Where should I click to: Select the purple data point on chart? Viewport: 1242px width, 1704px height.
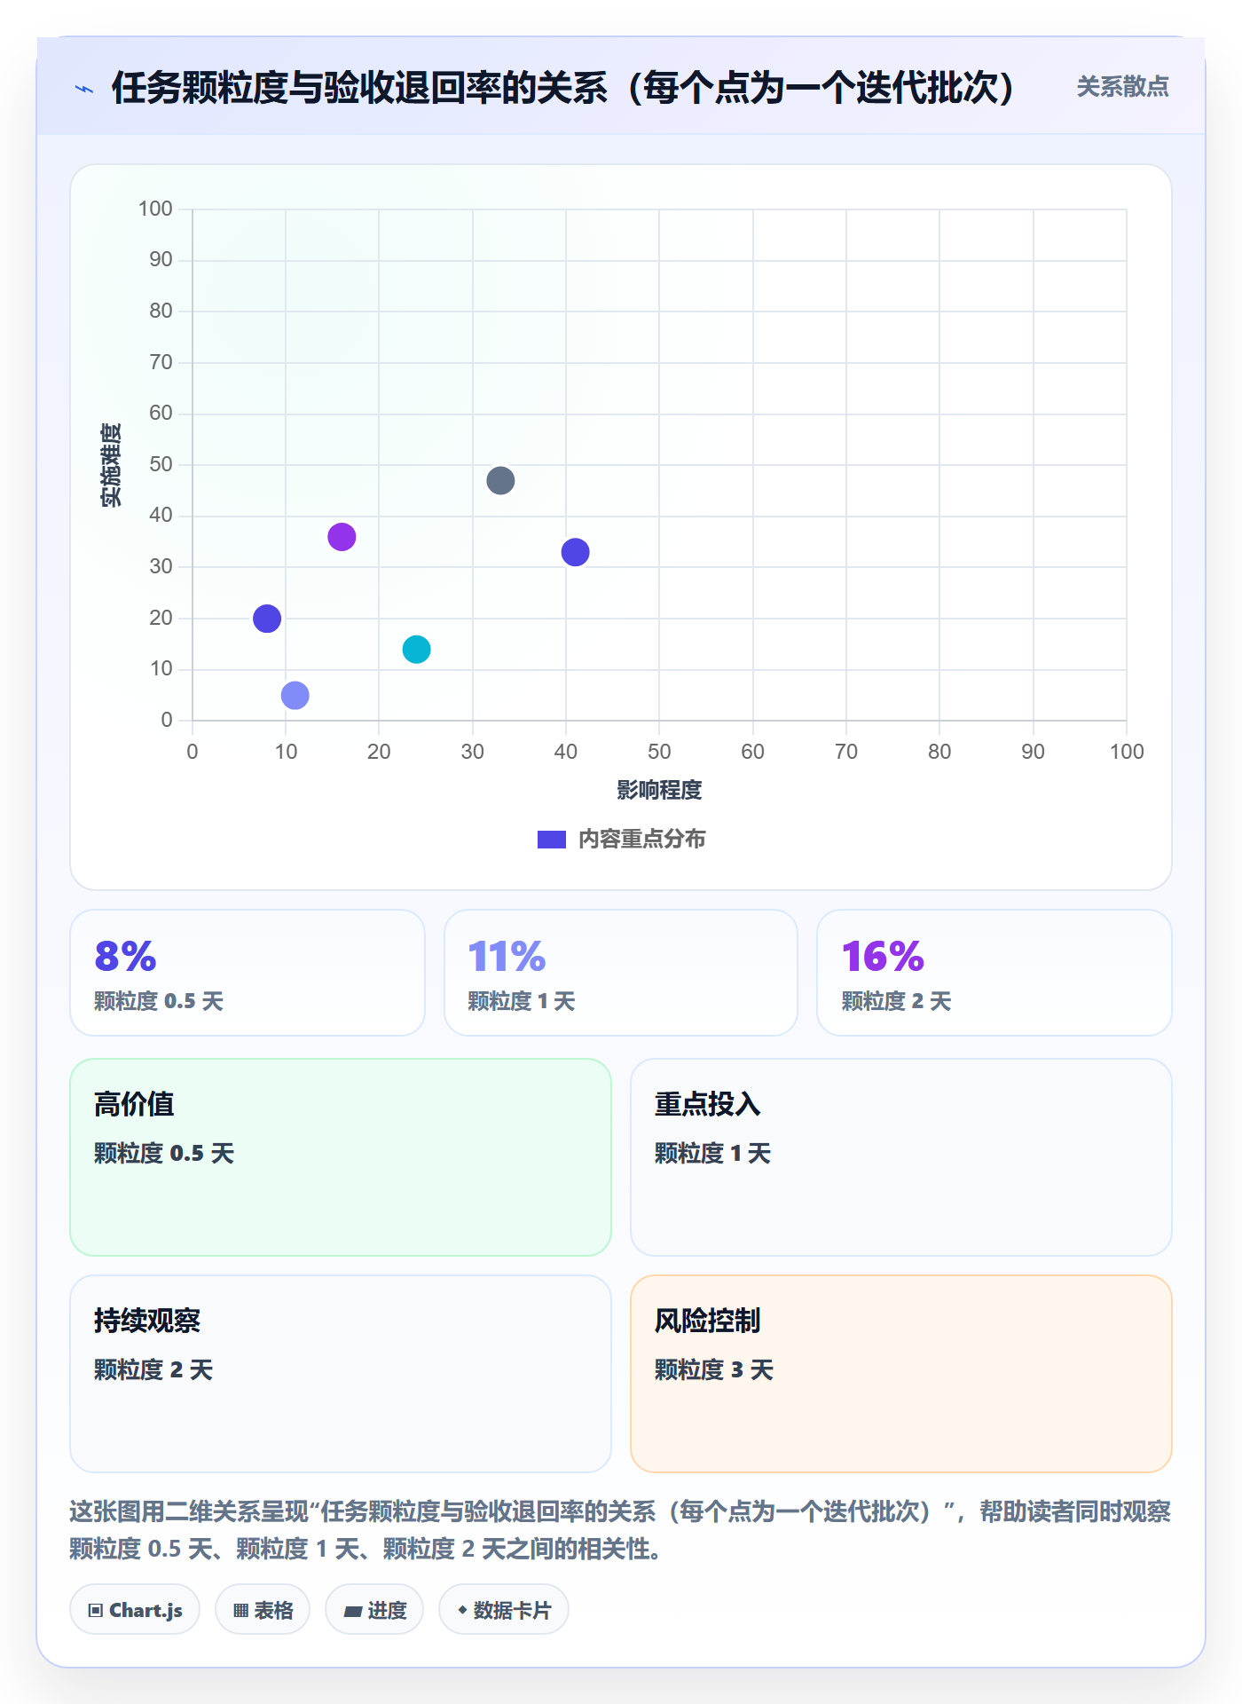[x=342, y=537]
